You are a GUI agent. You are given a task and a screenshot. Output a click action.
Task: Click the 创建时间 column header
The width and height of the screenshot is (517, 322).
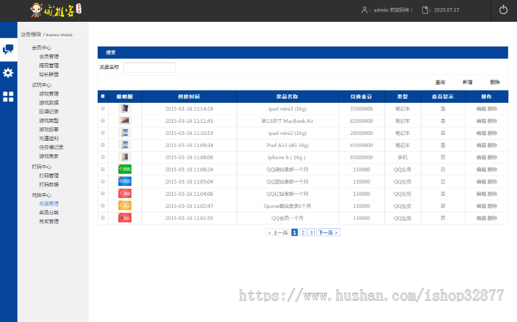[x=189, y=96]
